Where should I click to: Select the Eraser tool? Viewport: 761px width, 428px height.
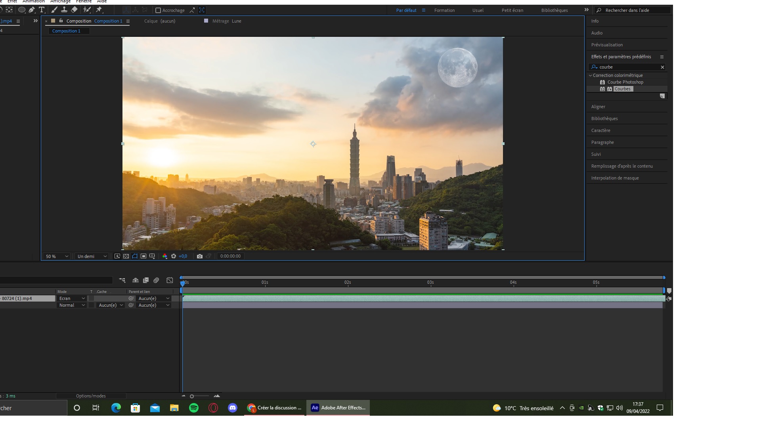(x=74, y=10)
